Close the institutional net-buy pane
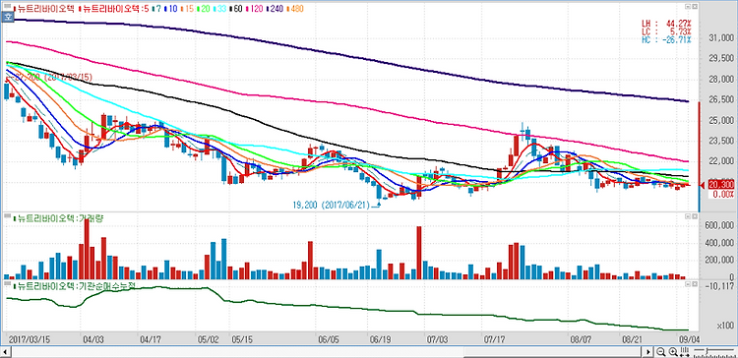Viewport: 738px width, 358px height. [694, 283]
